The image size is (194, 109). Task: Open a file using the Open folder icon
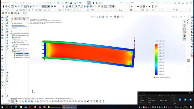66,3
